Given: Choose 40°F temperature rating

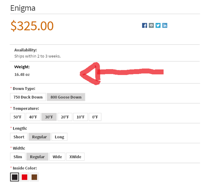Looking at the screenshot, I should [x=33, y=117].
